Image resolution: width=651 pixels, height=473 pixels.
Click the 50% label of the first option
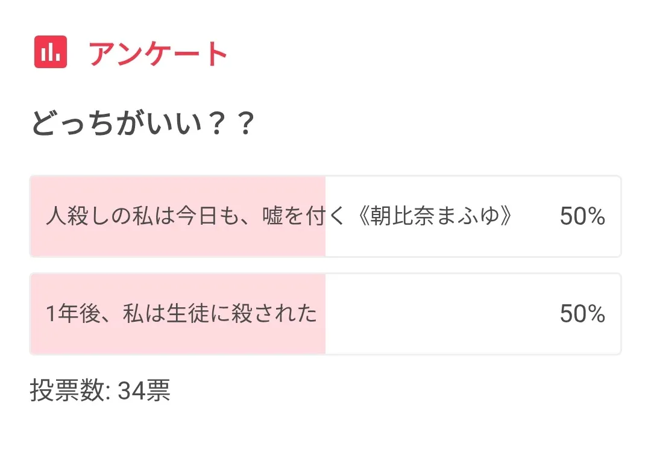(582, 216)
